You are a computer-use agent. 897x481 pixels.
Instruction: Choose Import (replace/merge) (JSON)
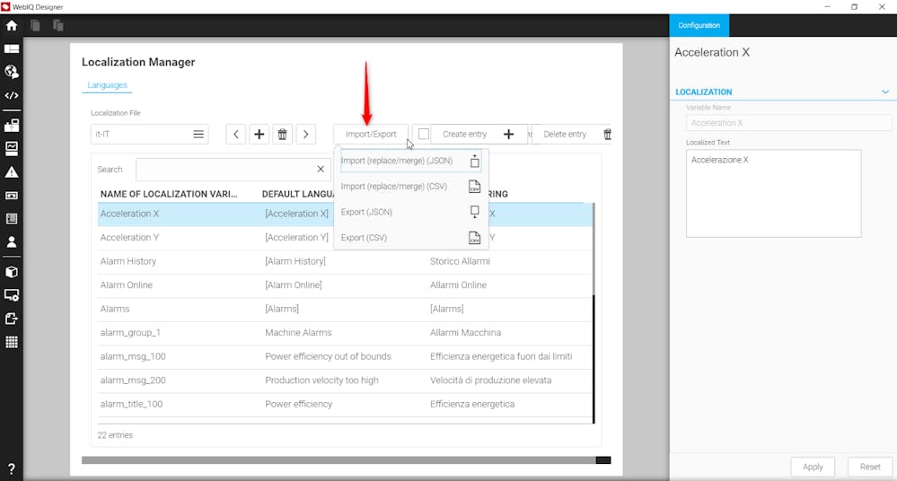[x=410, y=161]
